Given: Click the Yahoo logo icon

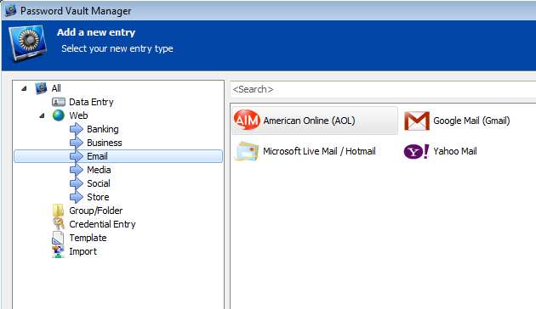Looking at the screenshot, I should (416, 151).
